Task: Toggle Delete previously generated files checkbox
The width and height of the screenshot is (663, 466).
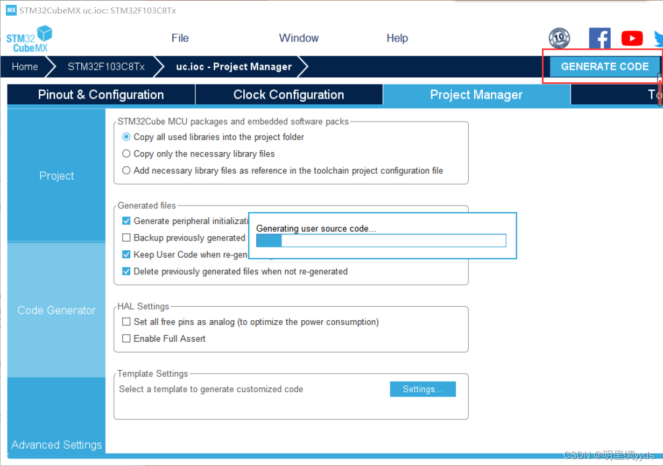Action: click(126, 272)
